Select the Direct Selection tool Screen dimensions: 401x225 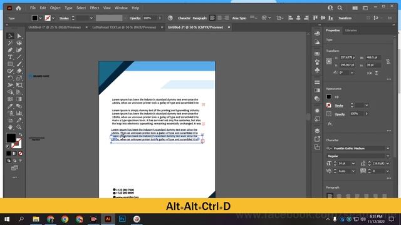[19, 36]
